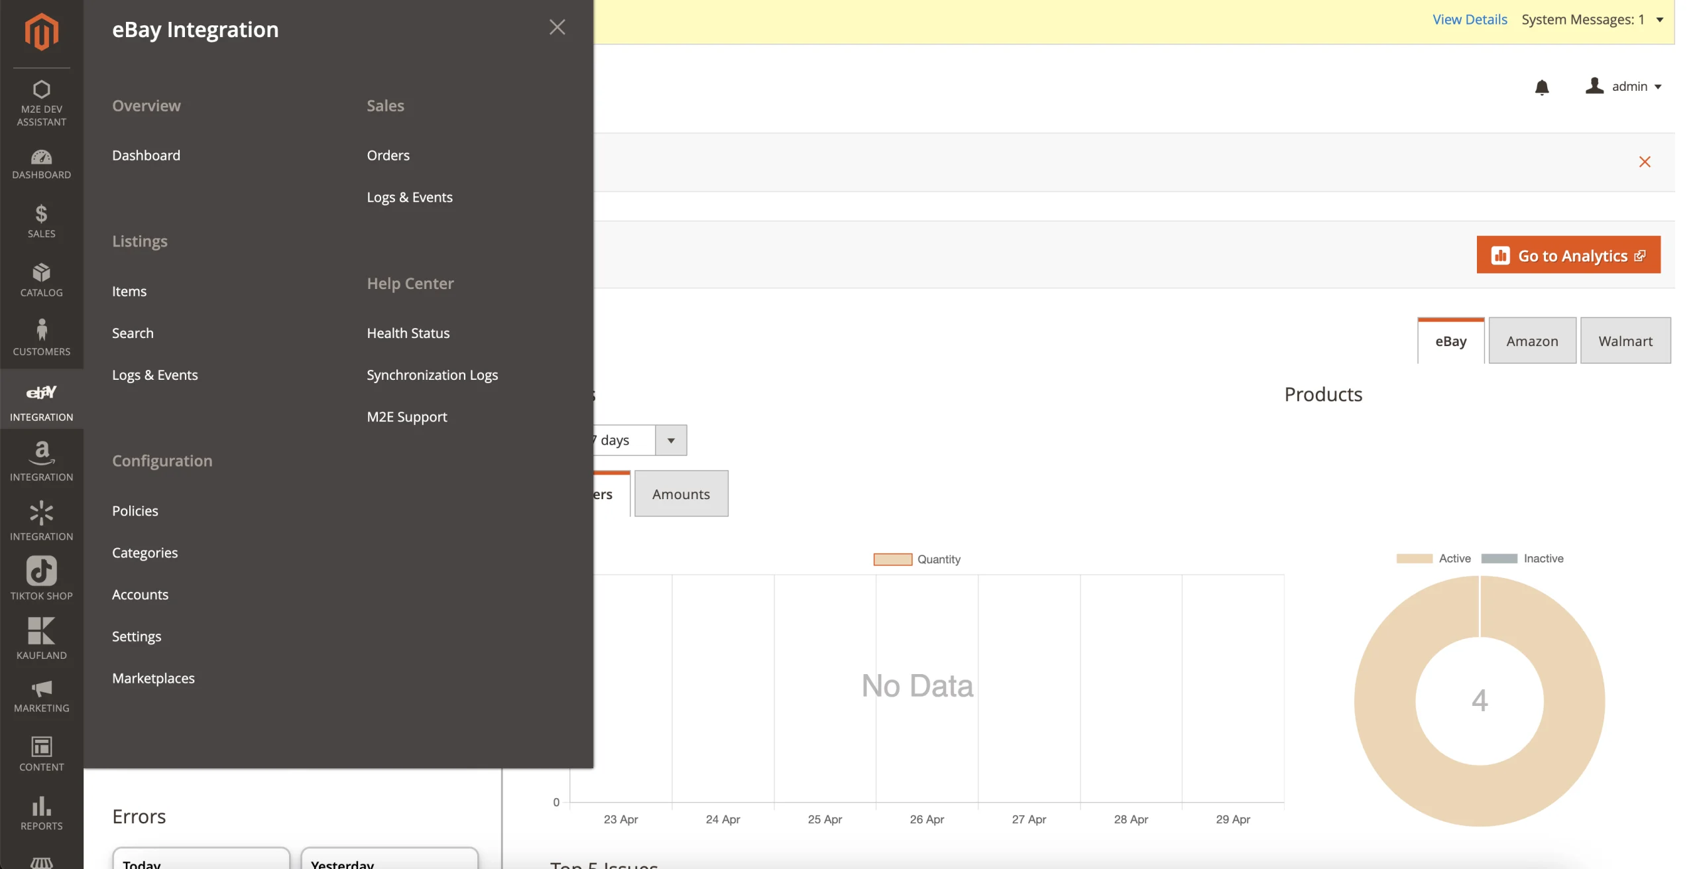Open the days period dropdown
The height and width of the screenshot is (869, 1697).
click(670, 440)
